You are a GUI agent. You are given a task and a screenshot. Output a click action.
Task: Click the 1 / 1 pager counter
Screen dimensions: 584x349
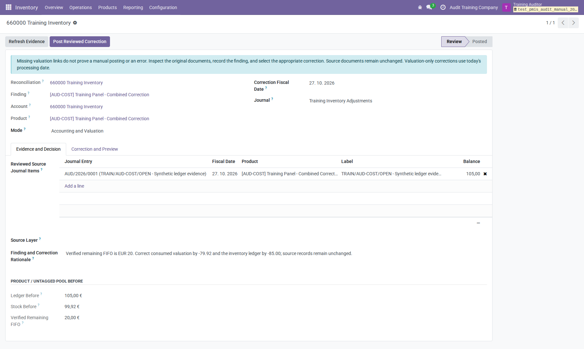tap(550, 23)
